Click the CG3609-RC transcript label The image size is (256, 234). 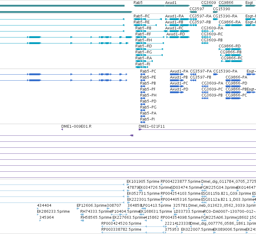pyautogui.click(x=212, y=34)
